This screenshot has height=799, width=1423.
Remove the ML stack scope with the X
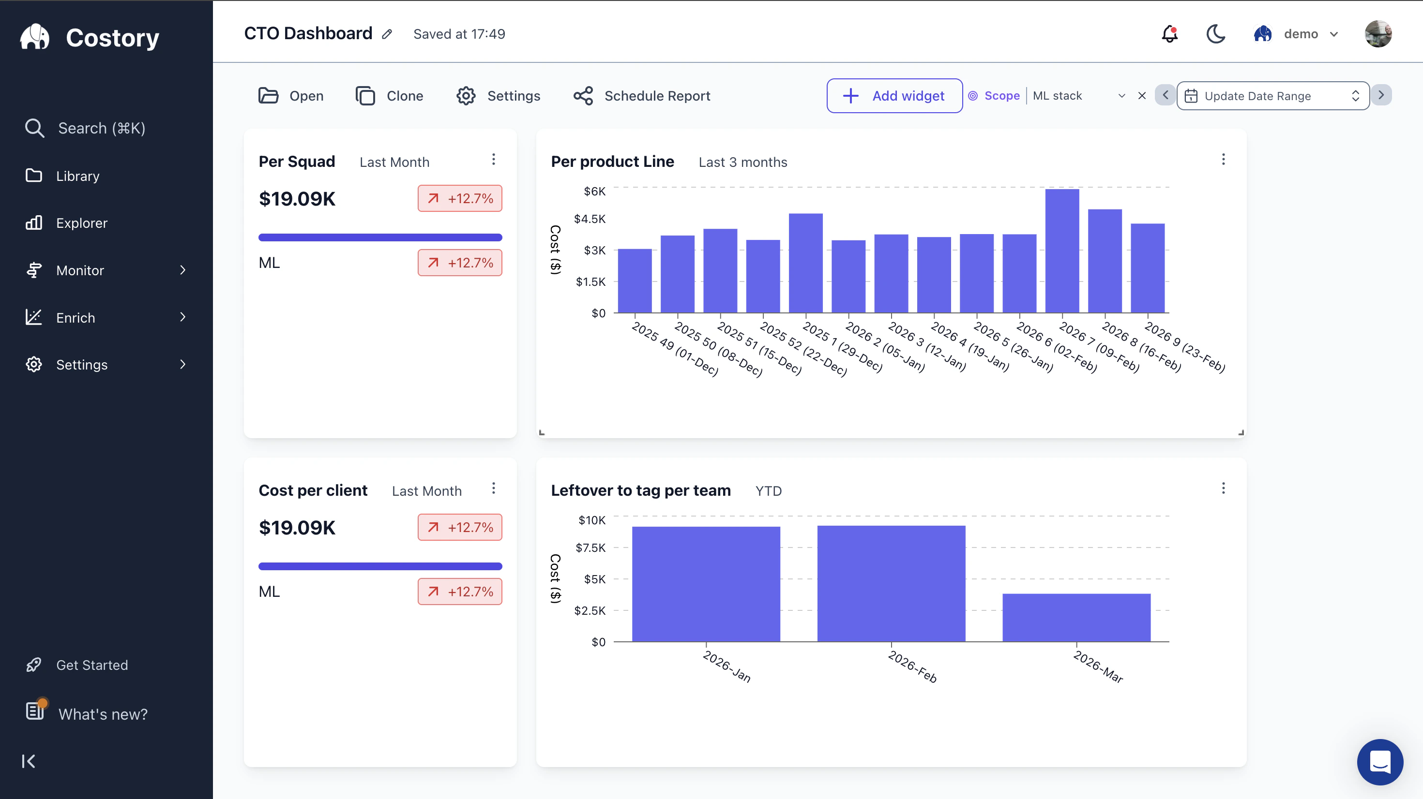[1142, 95]
